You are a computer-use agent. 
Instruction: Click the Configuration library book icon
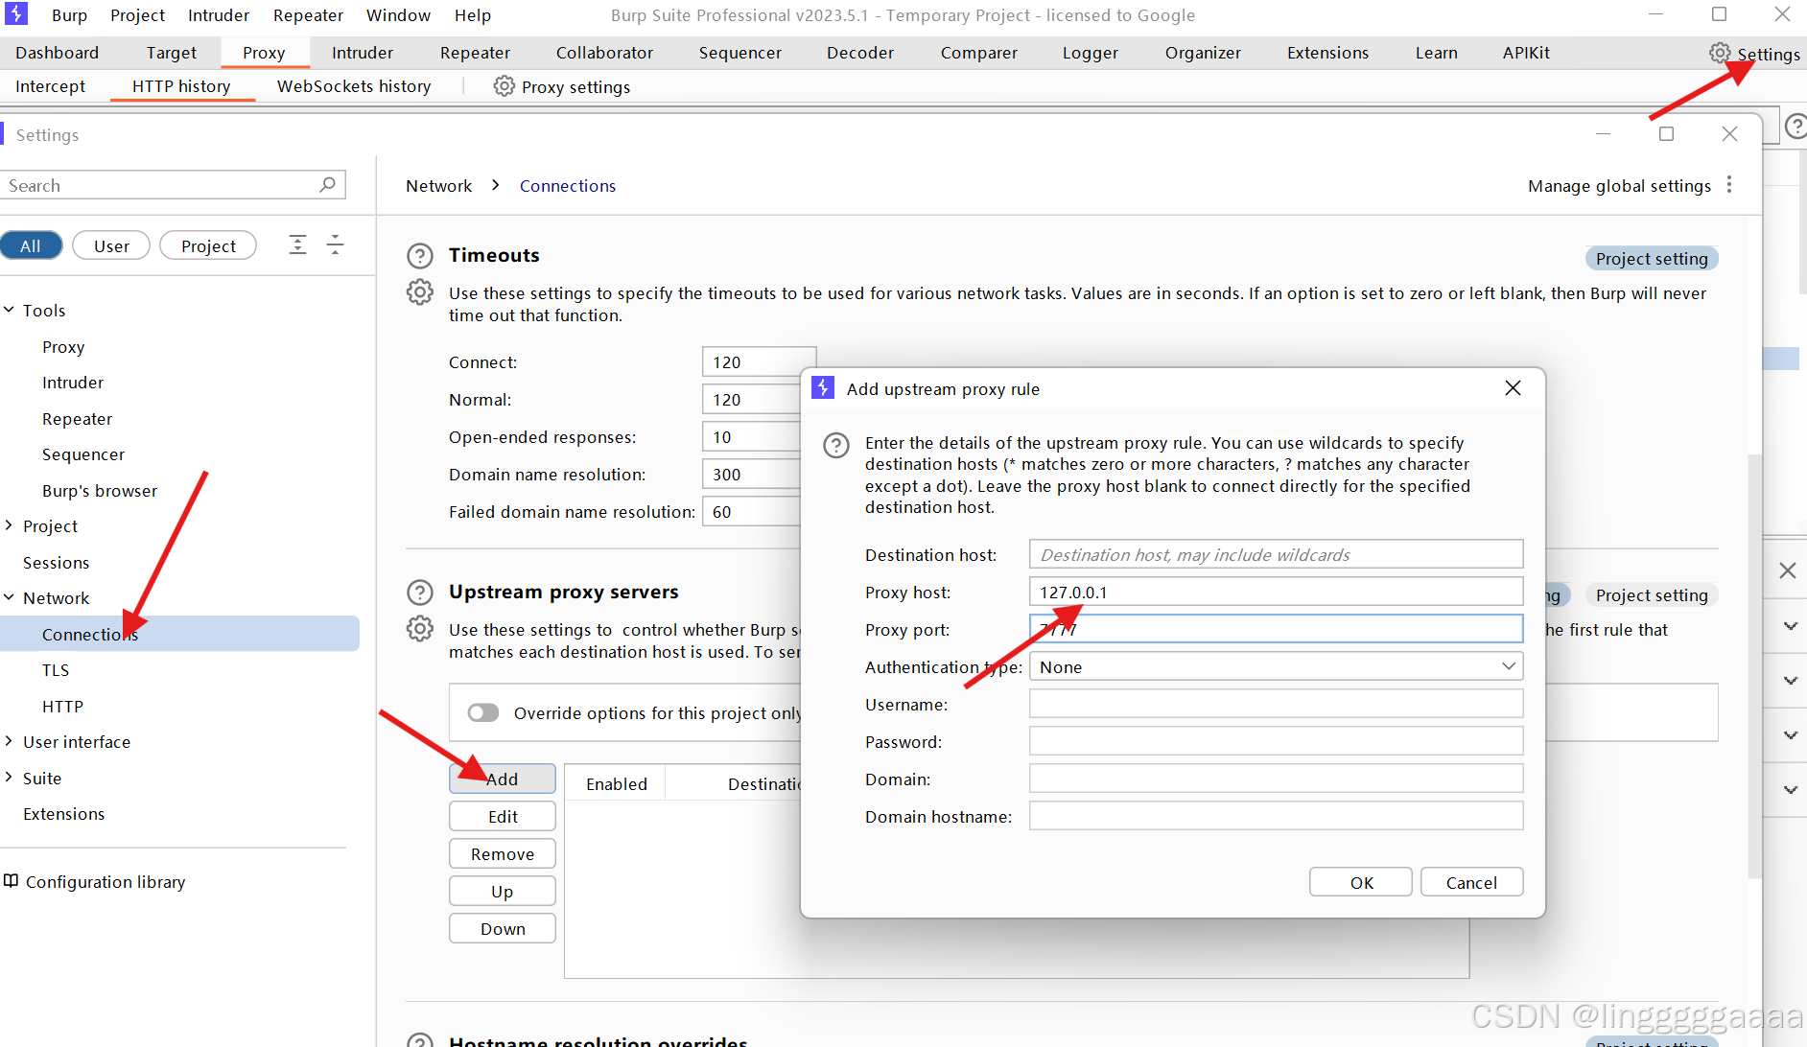tap(11, 881)
